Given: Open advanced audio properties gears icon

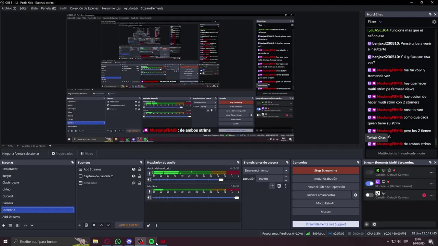Looking at the screenshot, I should click(149, 225).
